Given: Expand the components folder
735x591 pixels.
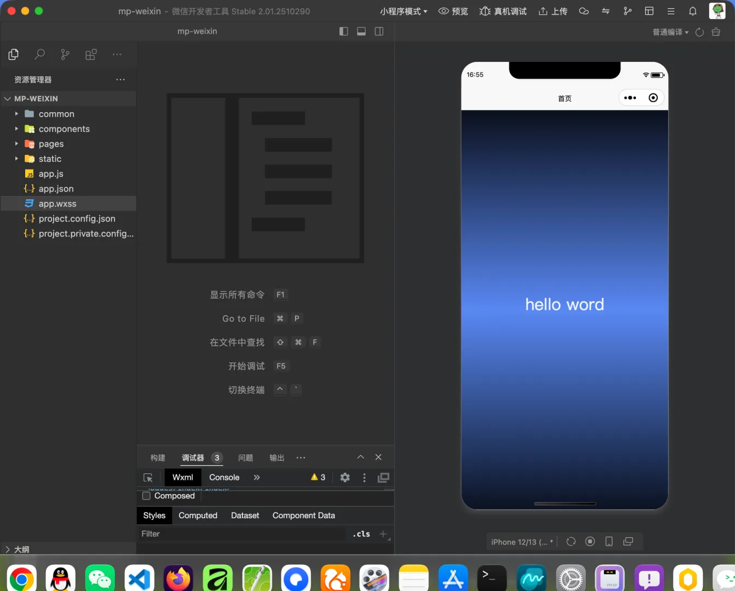Looking at the screenshot, I should click(x=64, y=129).
